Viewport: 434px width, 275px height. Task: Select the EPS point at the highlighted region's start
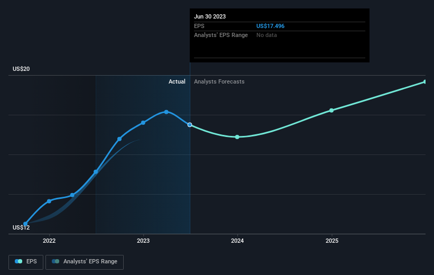point(96,172)
